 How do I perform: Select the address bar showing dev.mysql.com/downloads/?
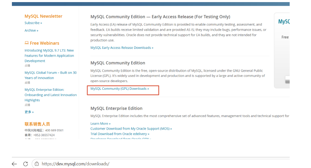tap(75, 164)
